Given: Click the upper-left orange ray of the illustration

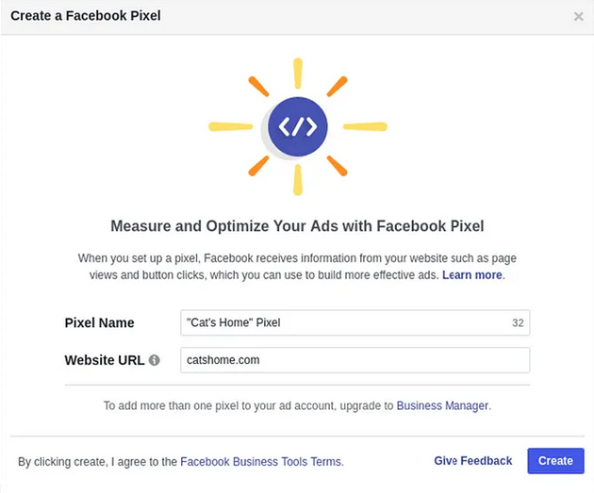Looking at the screenshot, I should coord(258,87).
